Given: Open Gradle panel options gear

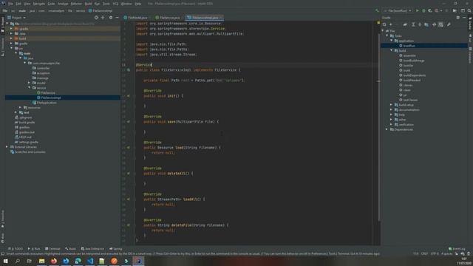Looking at the screenshot, I should click(x=458, y=18).
